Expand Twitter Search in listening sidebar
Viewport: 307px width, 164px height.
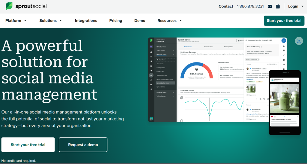pyautogui.click(x=174, y=96)
